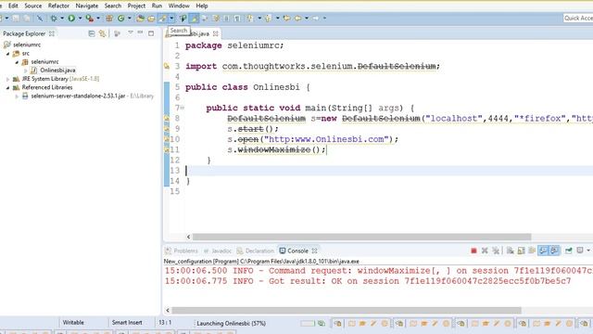Maximize the Package Explorer panel

click(151, 33)
